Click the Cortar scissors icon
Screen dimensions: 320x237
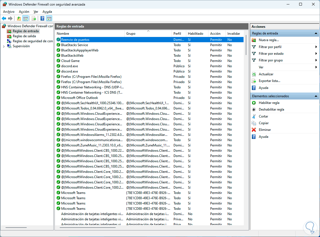[254, 116]
